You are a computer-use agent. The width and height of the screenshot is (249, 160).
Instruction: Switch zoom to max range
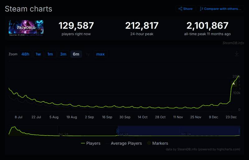click(100, 54)
